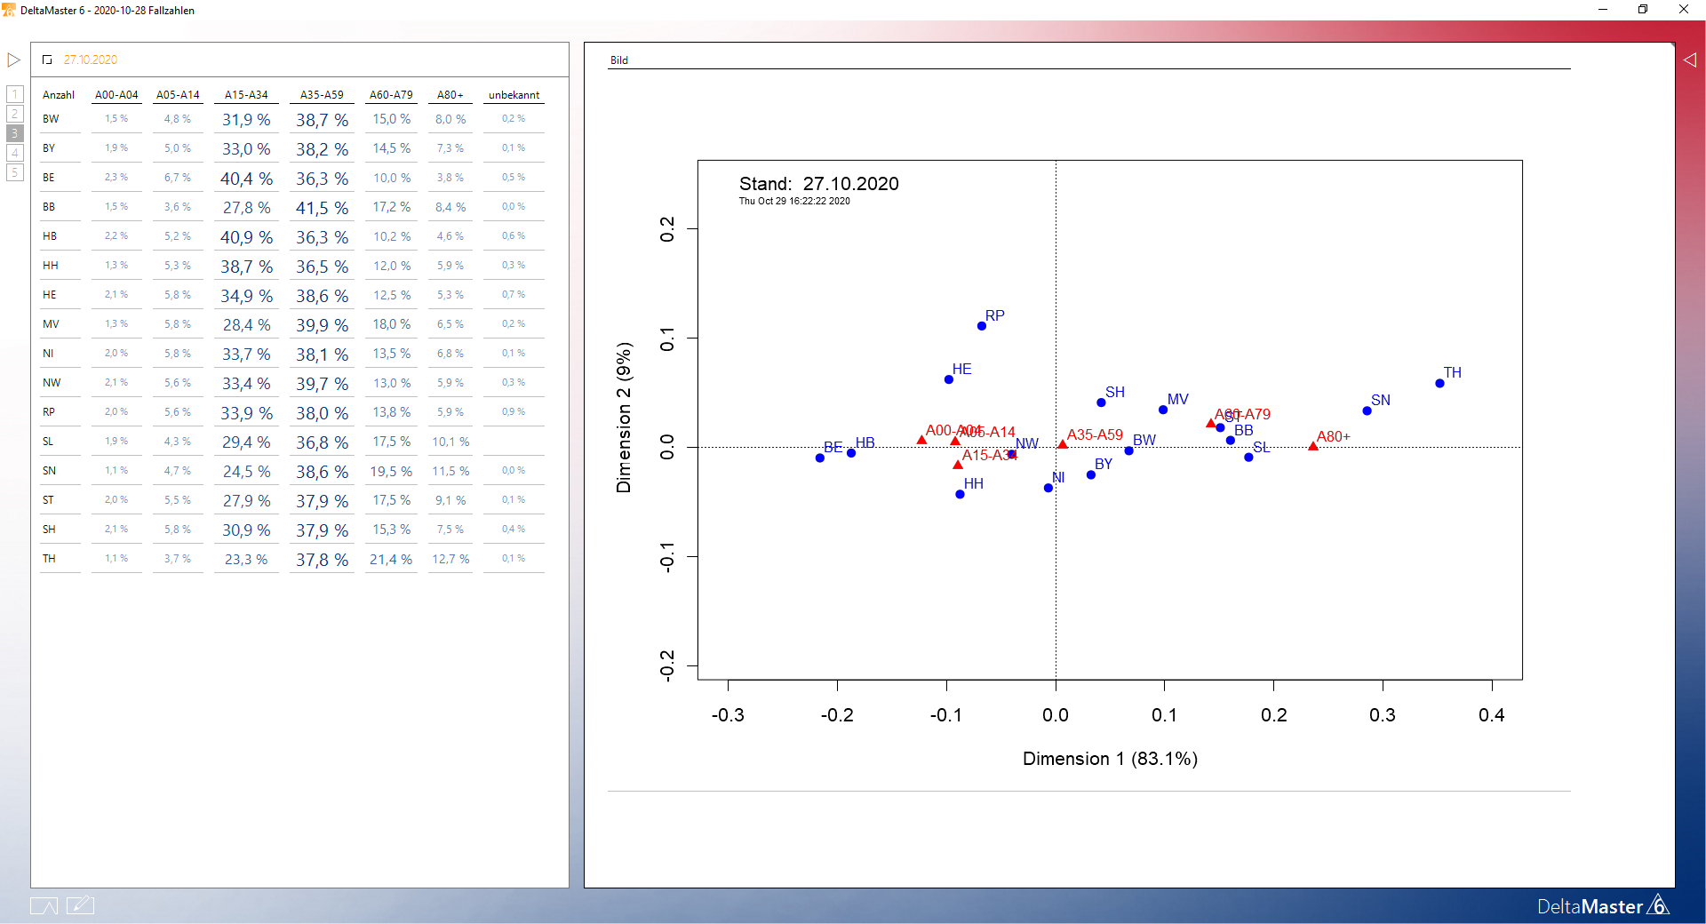1706x924 pixels.
Task: Click the pencil edit icon at bottom left
Action: coord(80,905)
